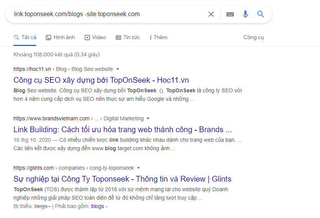Screen dimensions: 320x218
Task: Open result Công cụ SEO xây dựng bởi TopOnSeek
Action: [x=101, y=80]
